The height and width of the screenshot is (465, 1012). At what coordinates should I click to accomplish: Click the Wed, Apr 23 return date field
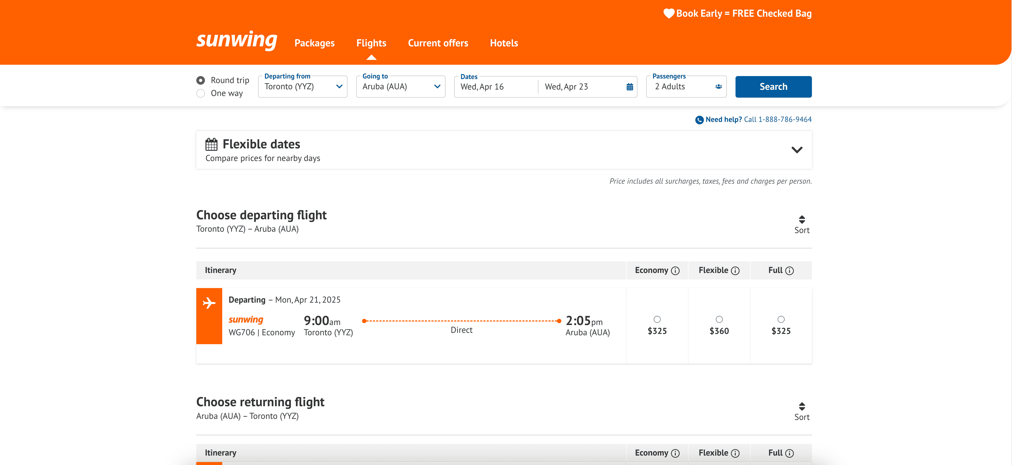point(566,87)
